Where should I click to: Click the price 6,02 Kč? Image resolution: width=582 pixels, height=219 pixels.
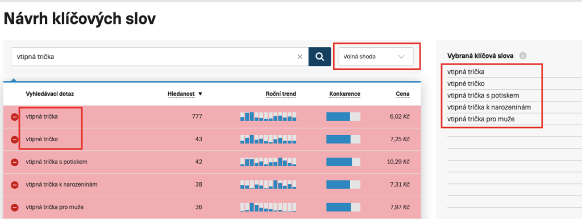click(400, 117)
